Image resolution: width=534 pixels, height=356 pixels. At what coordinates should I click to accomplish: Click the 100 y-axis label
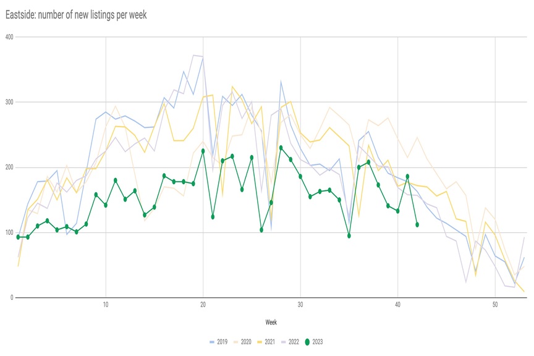[x=9, y=232]
